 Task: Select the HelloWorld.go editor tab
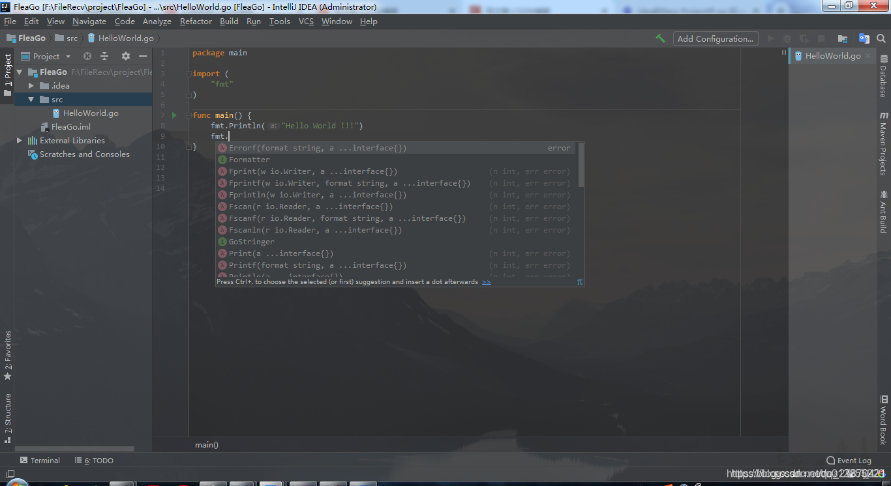coord(832,56)
